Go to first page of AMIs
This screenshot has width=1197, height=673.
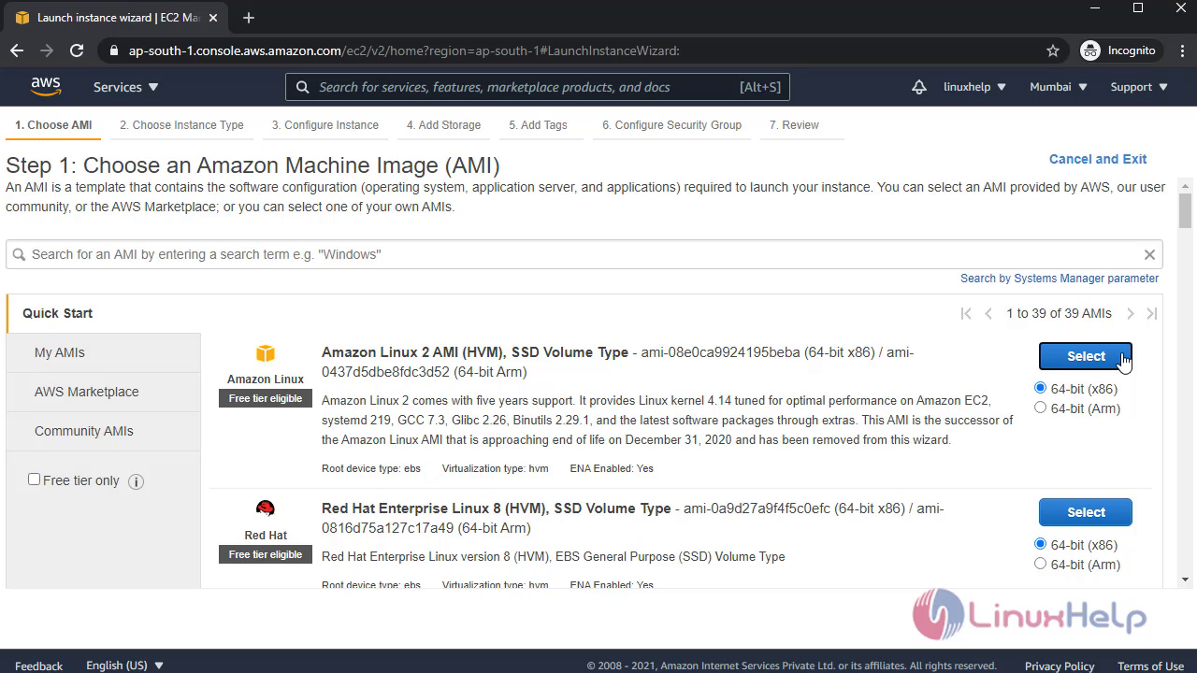click(x=966, y=313)
